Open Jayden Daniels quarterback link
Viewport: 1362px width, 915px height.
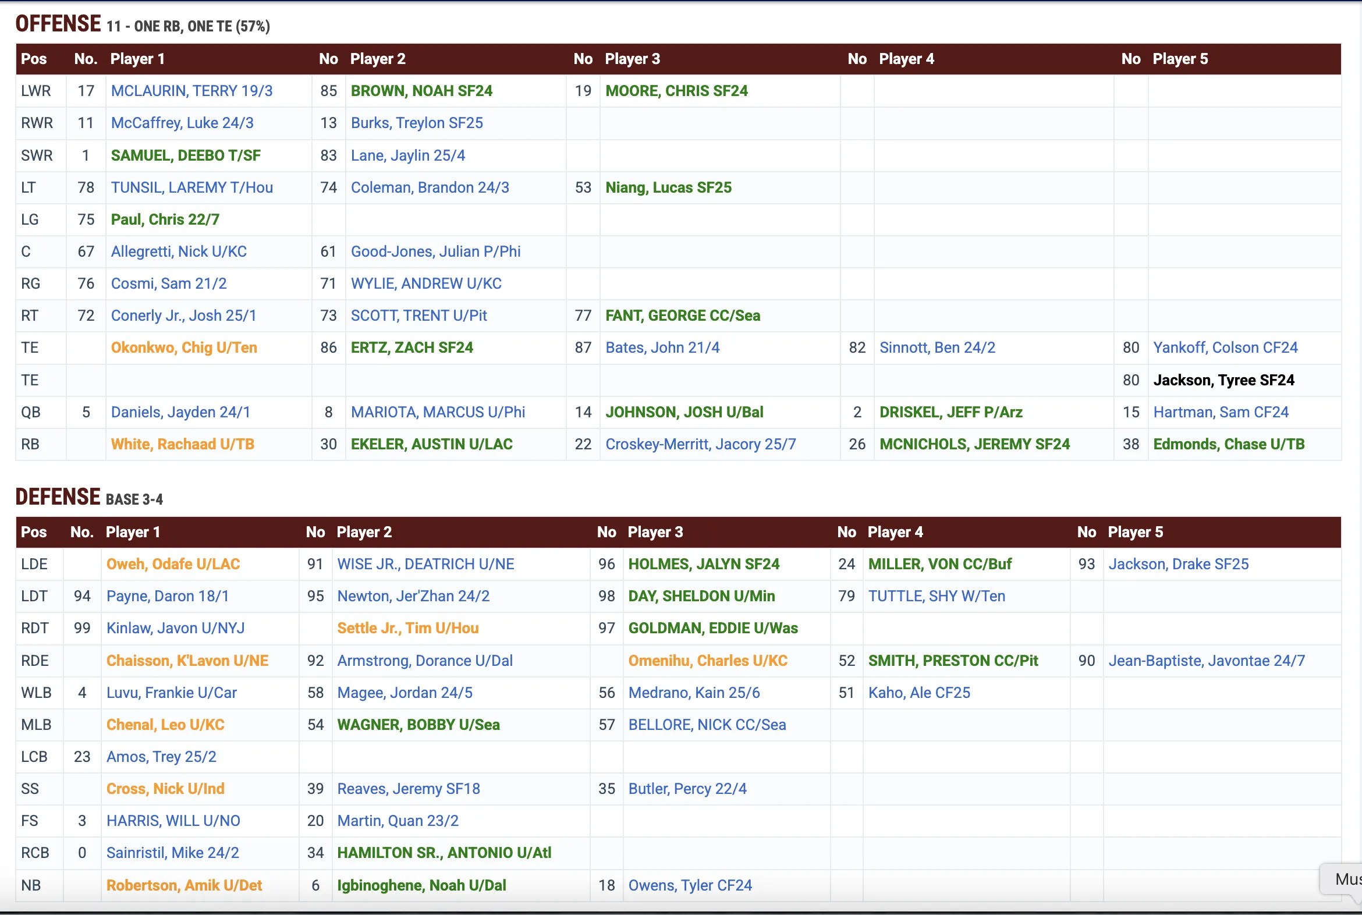click(180, 412)
